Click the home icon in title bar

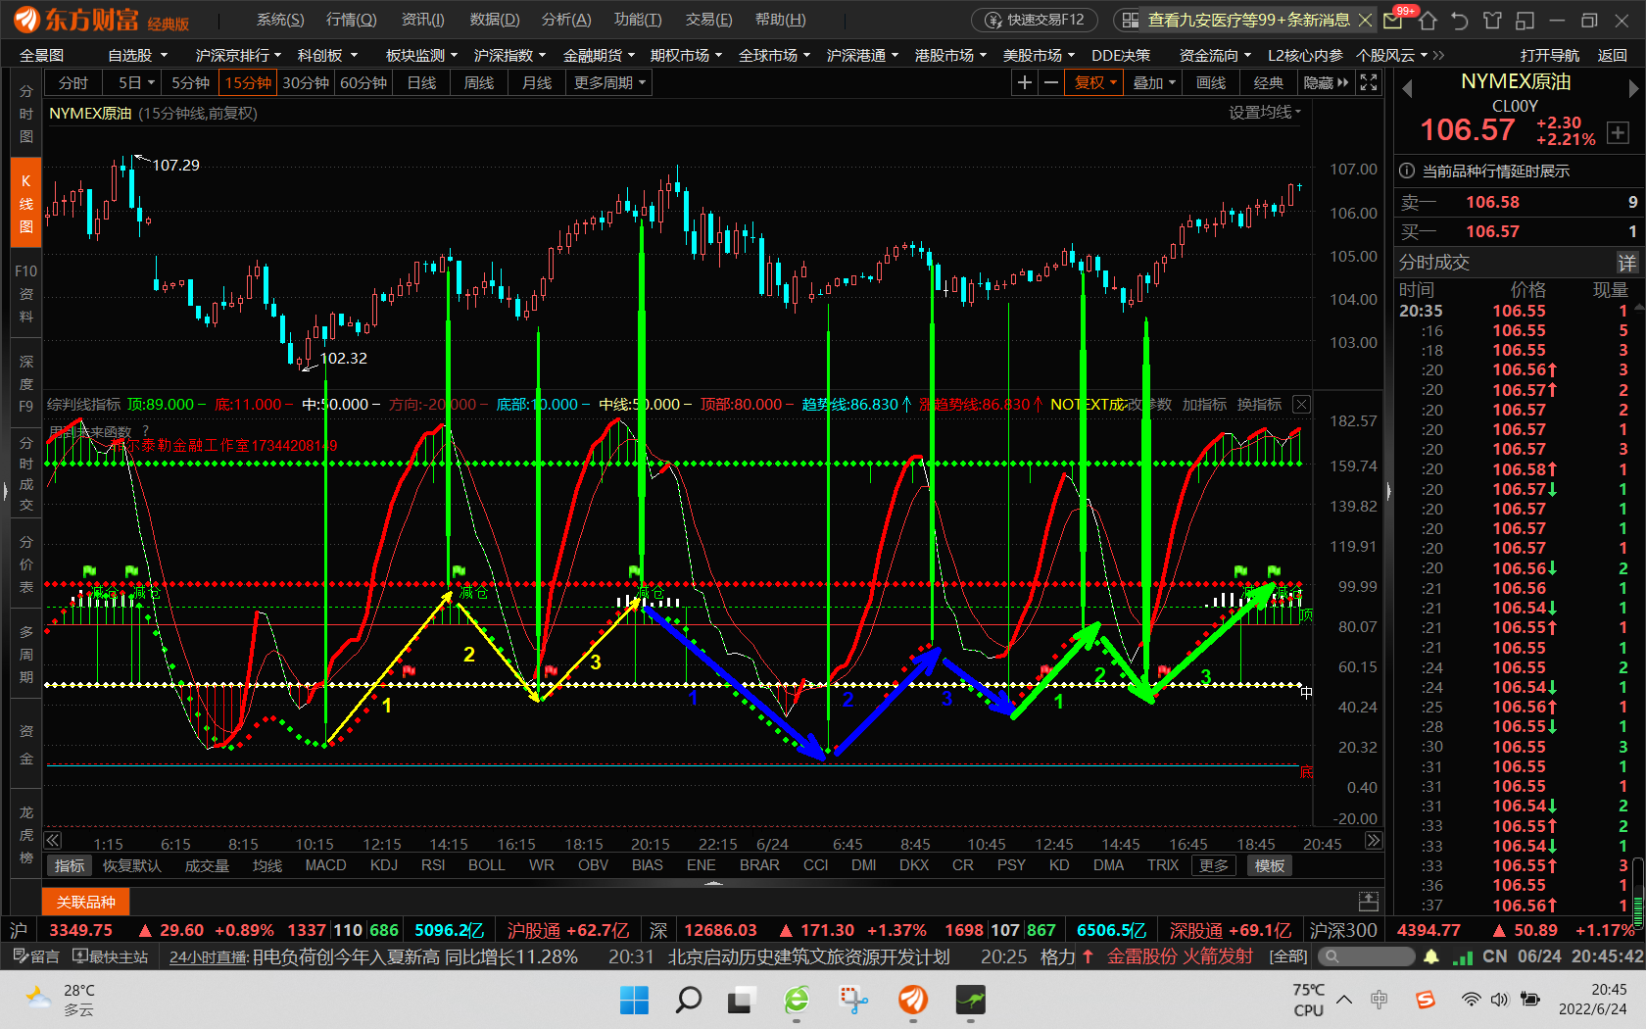[x=1428, y=21]
